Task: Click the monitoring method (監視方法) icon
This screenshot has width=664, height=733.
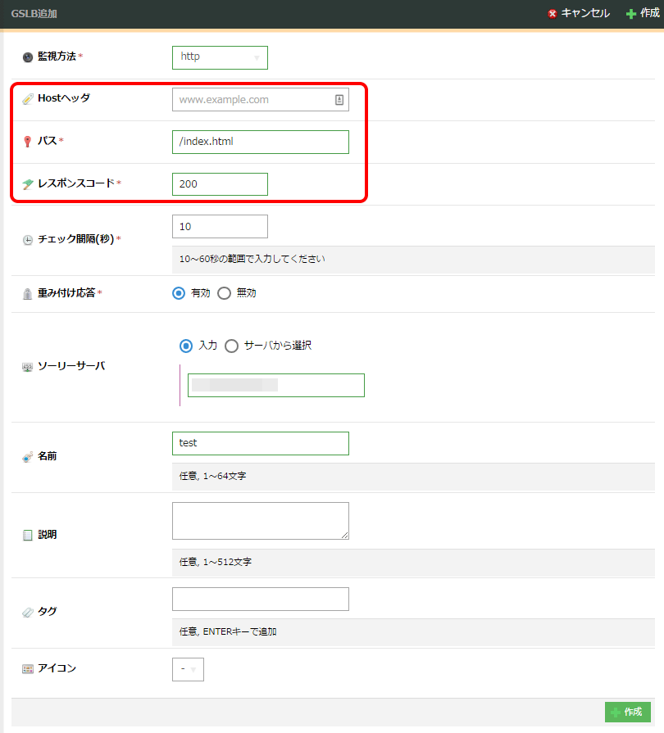Action: pyautogui.click(x=28, y=57)
